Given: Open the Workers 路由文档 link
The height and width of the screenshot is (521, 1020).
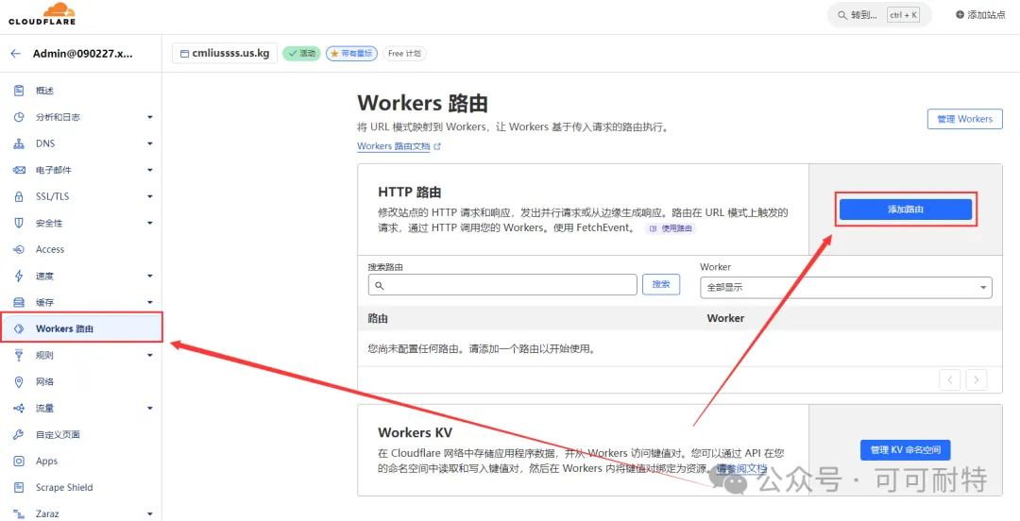Looking at the screenshot, I should (394, 146).
